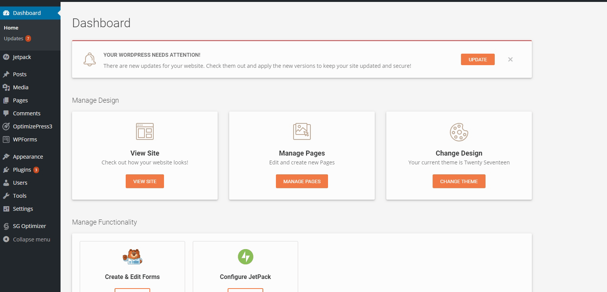
Task: Click the Users person icon
Action: click(6, 183)
